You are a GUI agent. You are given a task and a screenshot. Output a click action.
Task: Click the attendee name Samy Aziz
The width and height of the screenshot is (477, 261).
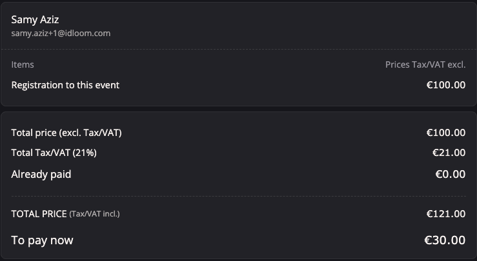[x=36, y=19]
